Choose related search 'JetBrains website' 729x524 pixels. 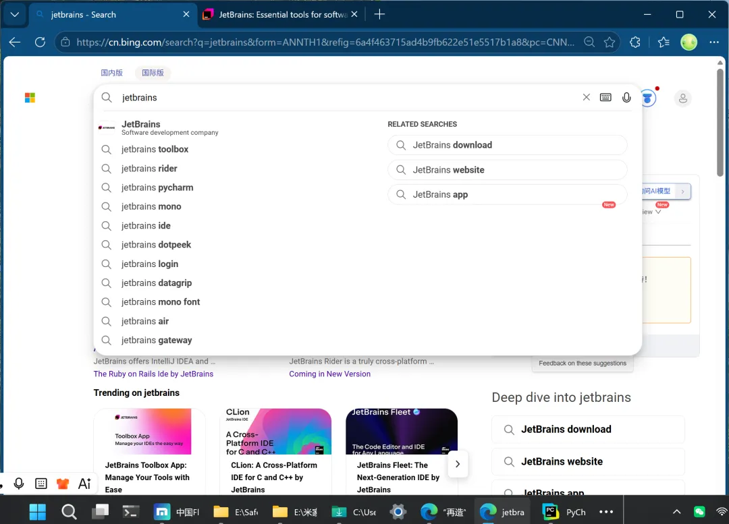tap(507, 170)
